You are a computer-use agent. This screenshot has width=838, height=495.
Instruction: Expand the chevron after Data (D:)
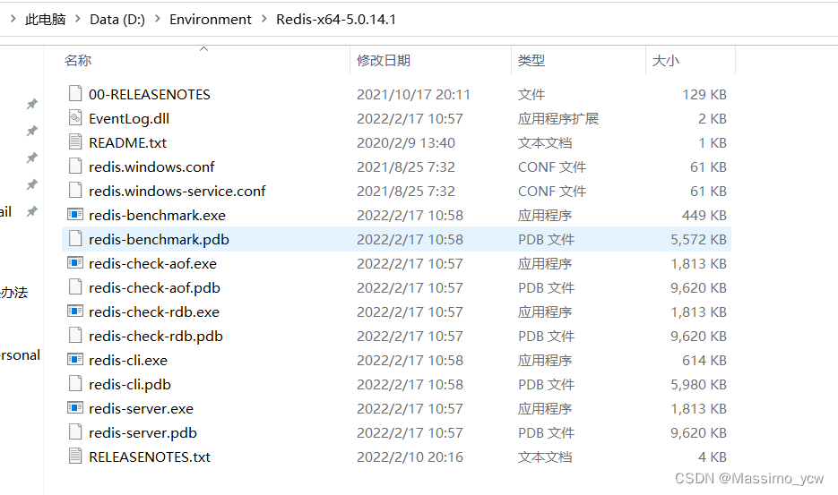tap(157, 19)
